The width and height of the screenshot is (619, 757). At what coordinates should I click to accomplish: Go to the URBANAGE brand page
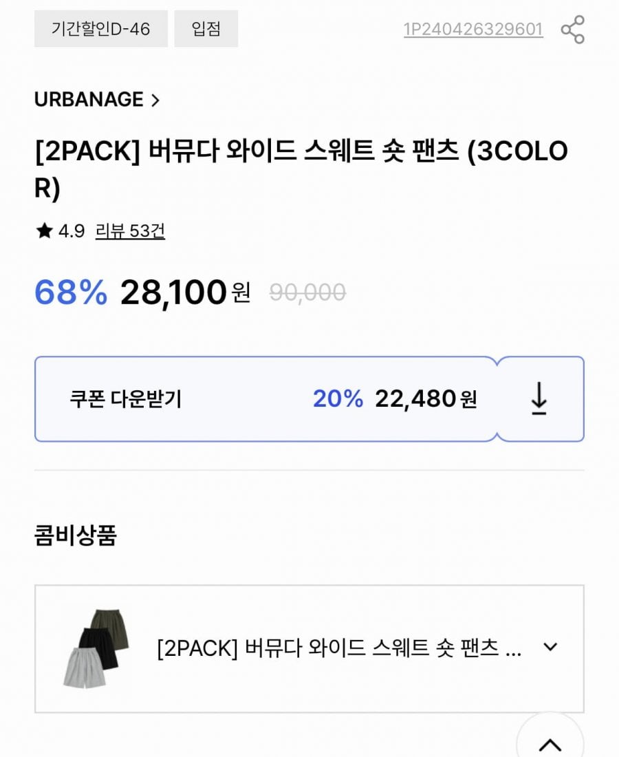[x=89, y=100]
